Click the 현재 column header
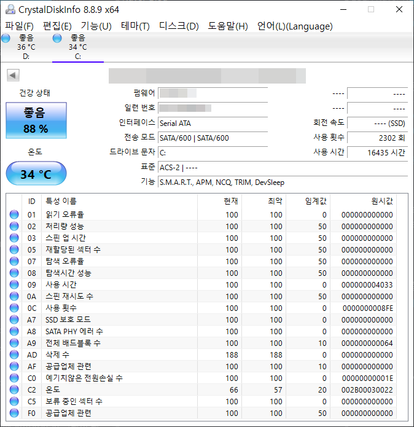Viewport: 414px width, 427px height. [220, 201]
